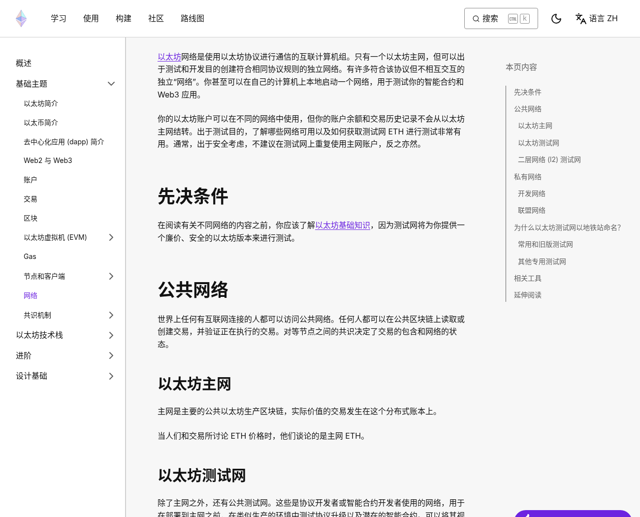Open 账户 in the sidebar

(x=31, y=180)
